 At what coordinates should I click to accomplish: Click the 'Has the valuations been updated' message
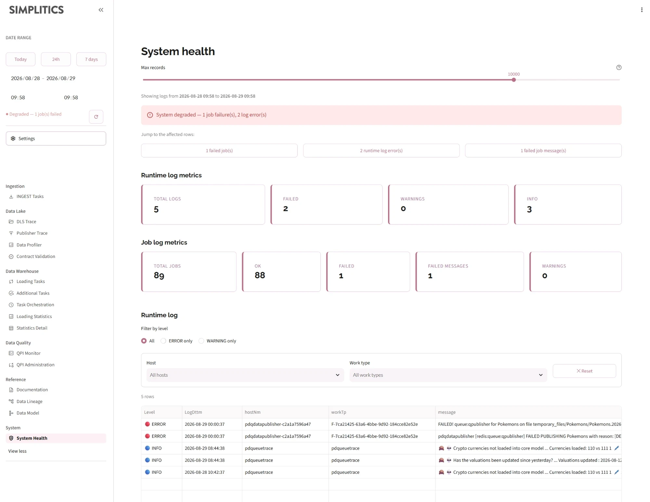coord(528,460)
